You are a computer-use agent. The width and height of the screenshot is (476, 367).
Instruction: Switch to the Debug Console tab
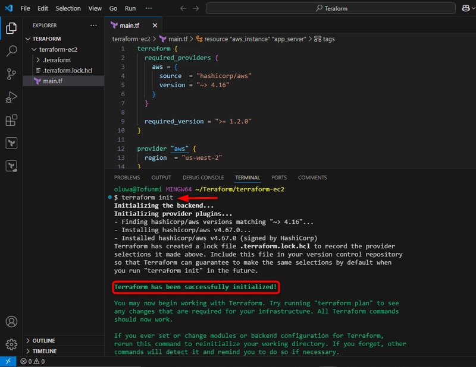coord(203,178)
